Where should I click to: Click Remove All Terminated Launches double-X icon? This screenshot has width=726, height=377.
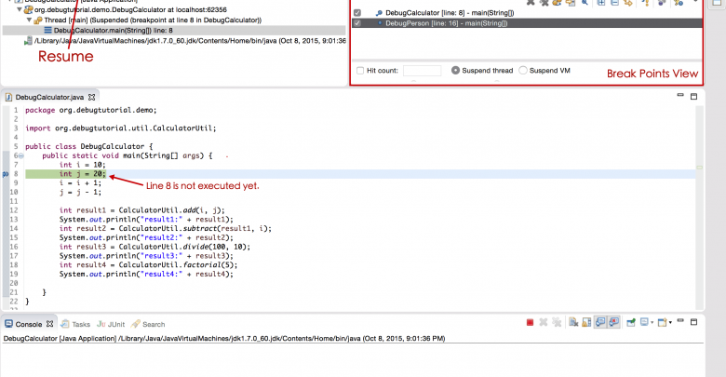coord(557,322)
